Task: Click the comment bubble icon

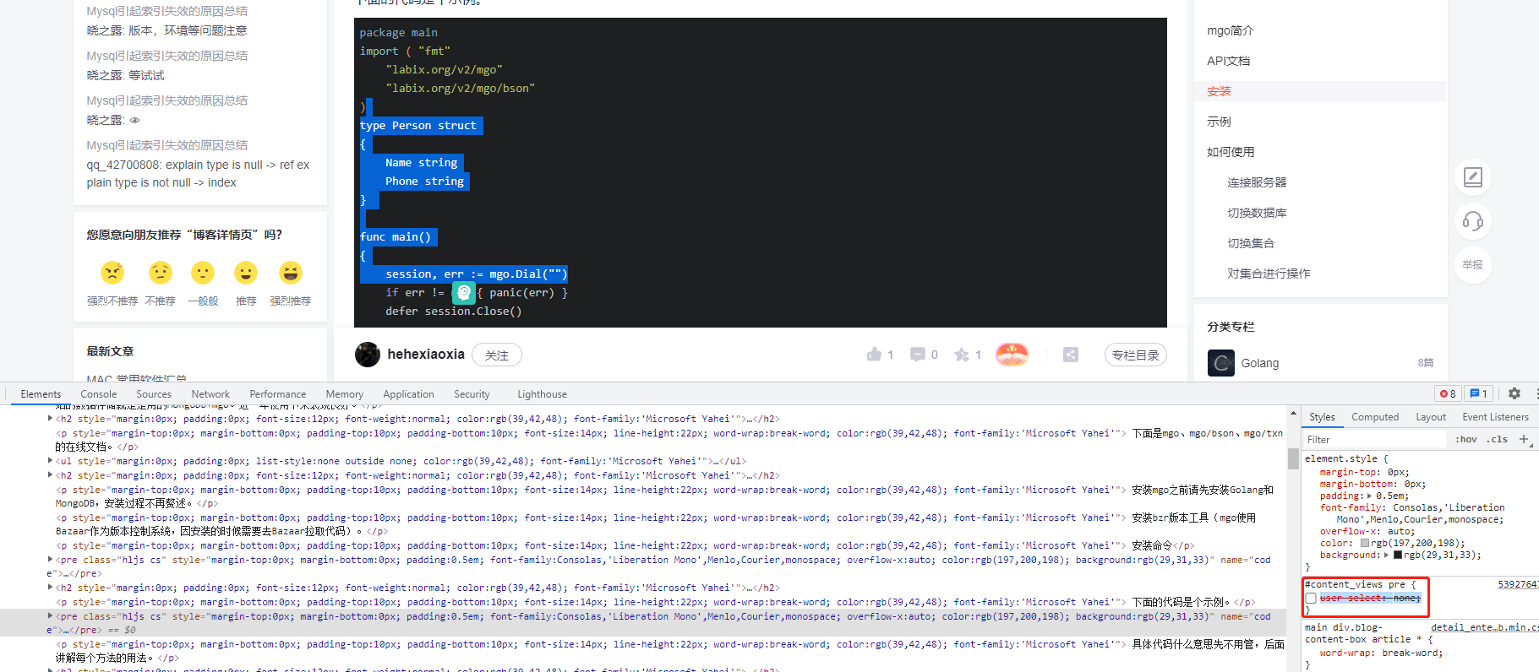Action: (917, 355)
